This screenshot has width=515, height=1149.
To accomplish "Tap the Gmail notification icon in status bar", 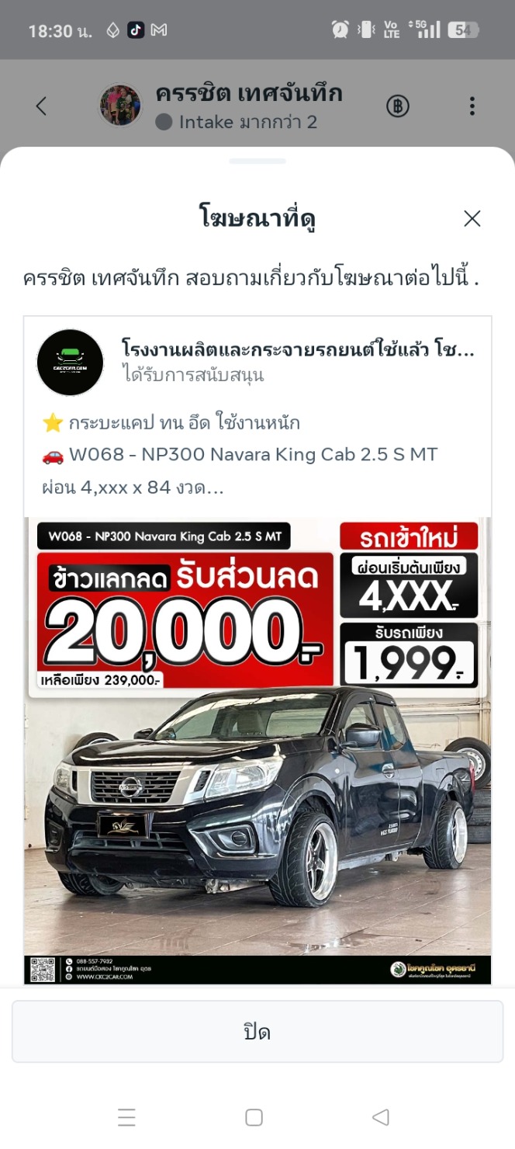I will [159, 30].
